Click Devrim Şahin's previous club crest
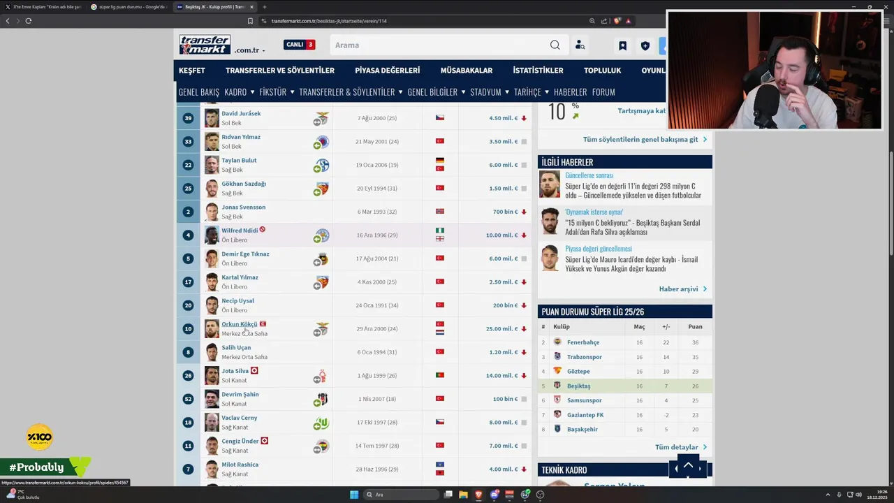 322,400
